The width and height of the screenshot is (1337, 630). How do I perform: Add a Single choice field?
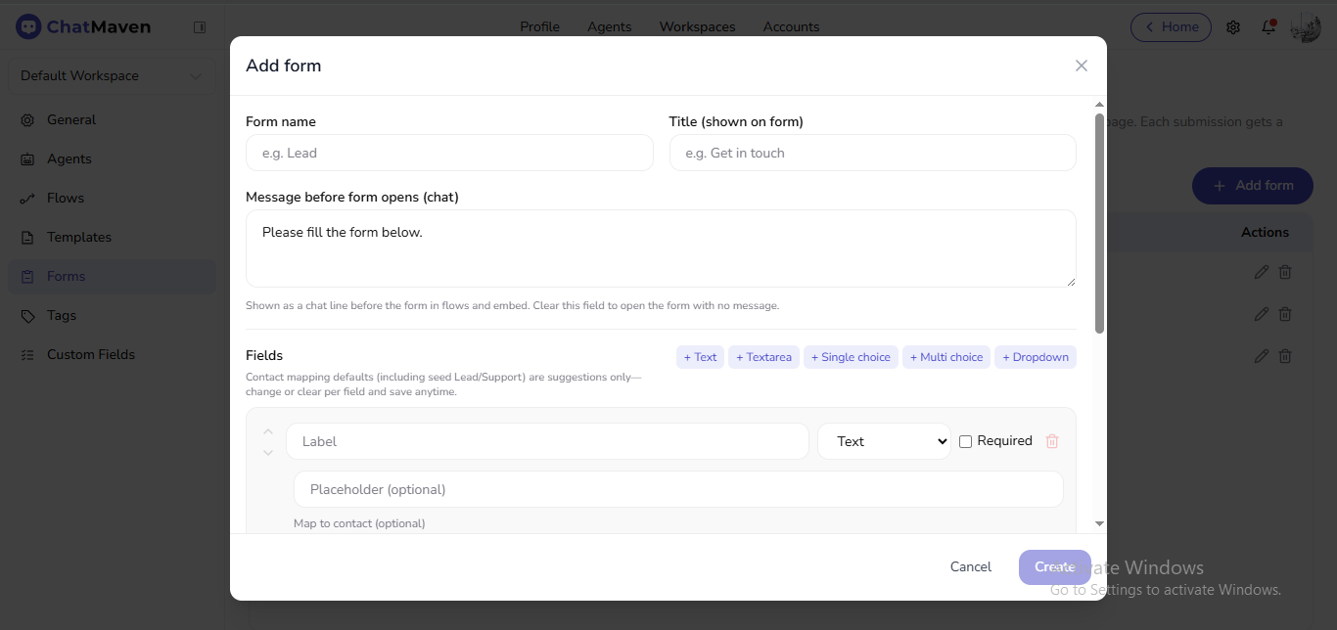851,356
